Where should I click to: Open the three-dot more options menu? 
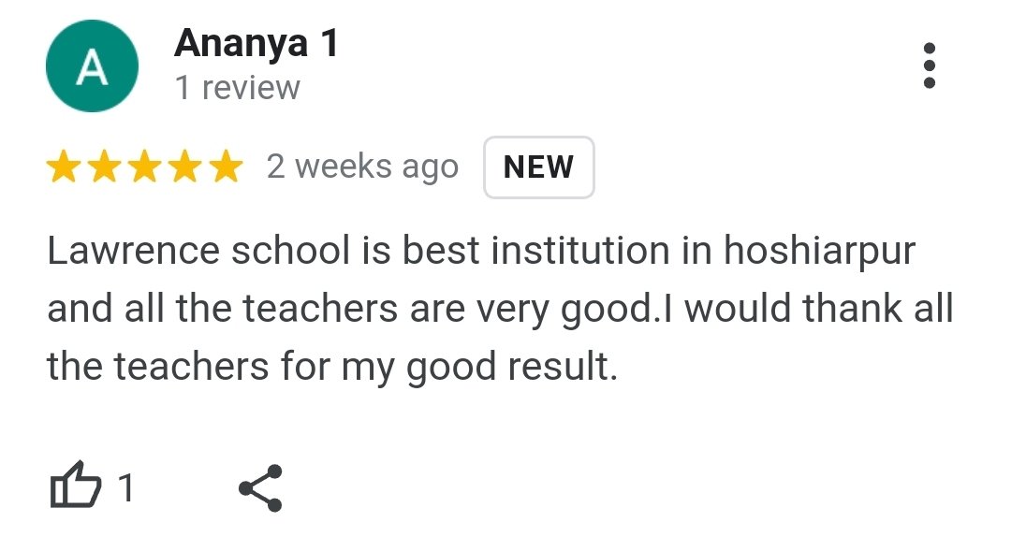(930, 65)
